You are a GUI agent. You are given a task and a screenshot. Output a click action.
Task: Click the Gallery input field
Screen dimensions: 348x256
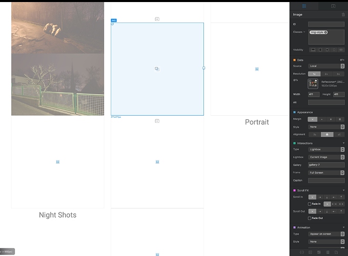click(326, 165)
